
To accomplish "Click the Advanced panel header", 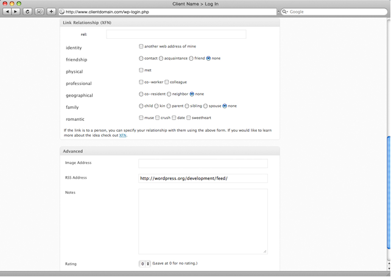I will point(170,151).
